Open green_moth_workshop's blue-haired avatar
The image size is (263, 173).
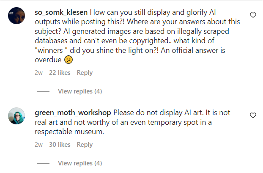(x=17, y=115)
